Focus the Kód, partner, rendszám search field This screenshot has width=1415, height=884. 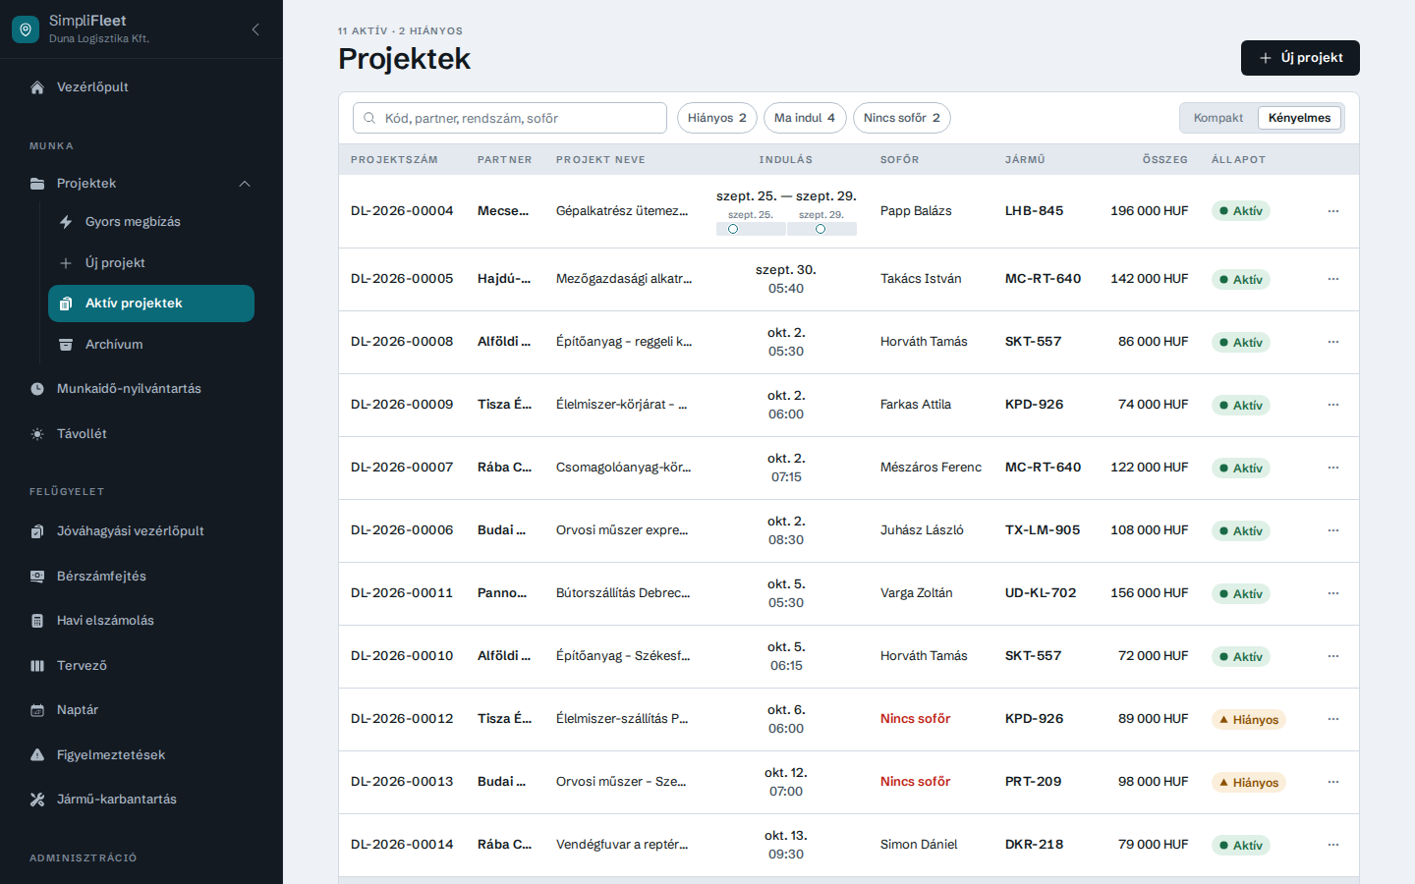click(x=510, y=118)
